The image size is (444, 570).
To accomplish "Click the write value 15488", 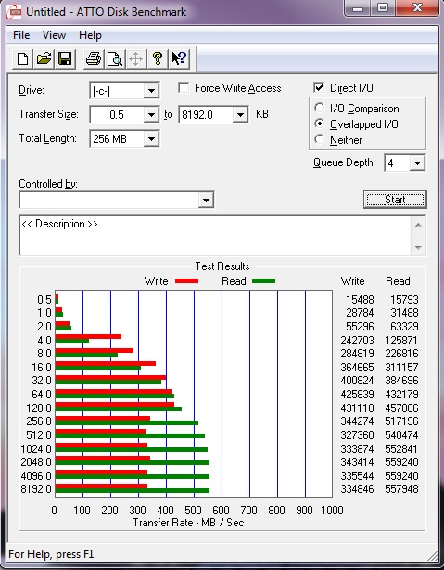I will (360, 300).
